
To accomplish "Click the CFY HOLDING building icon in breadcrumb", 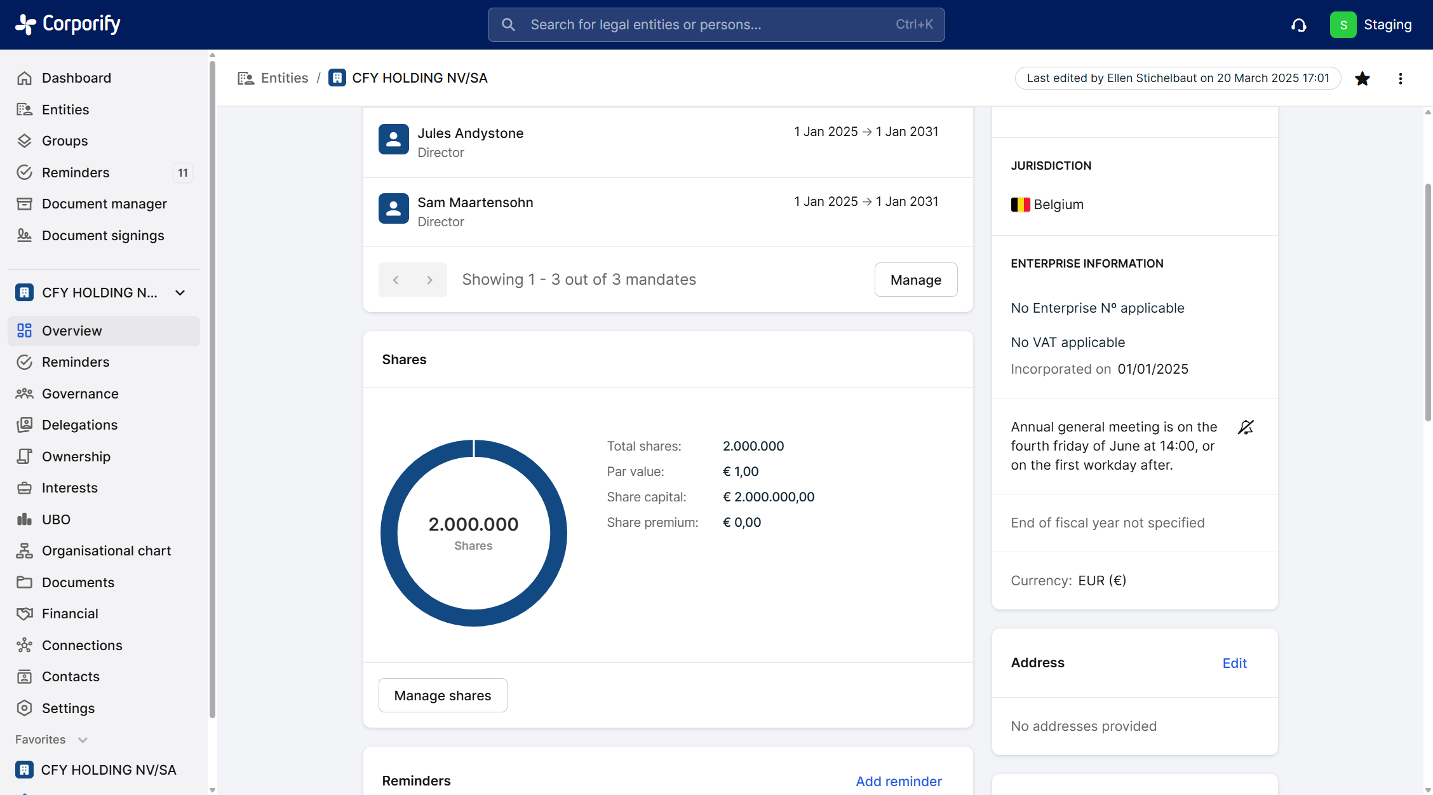I will coord(337,78).
